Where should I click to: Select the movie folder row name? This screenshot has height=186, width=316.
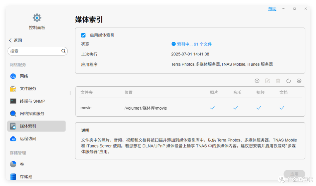[x=86, y=108]
